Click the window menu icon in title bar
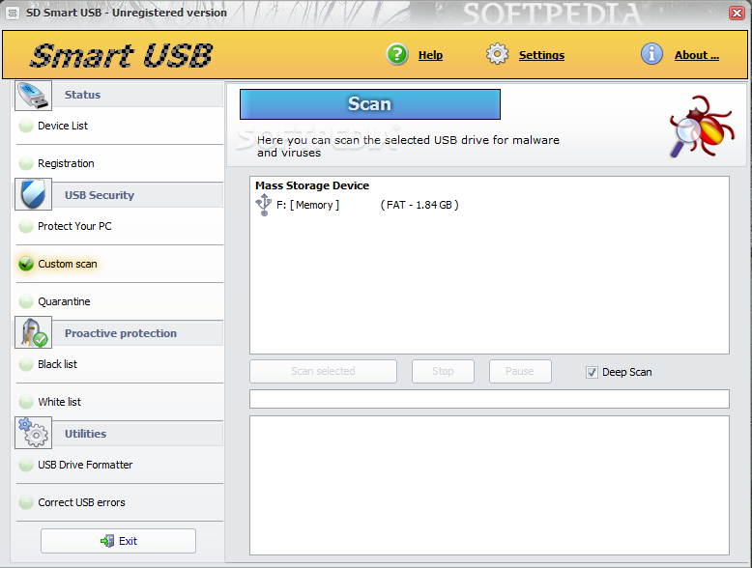 point(13,13)
